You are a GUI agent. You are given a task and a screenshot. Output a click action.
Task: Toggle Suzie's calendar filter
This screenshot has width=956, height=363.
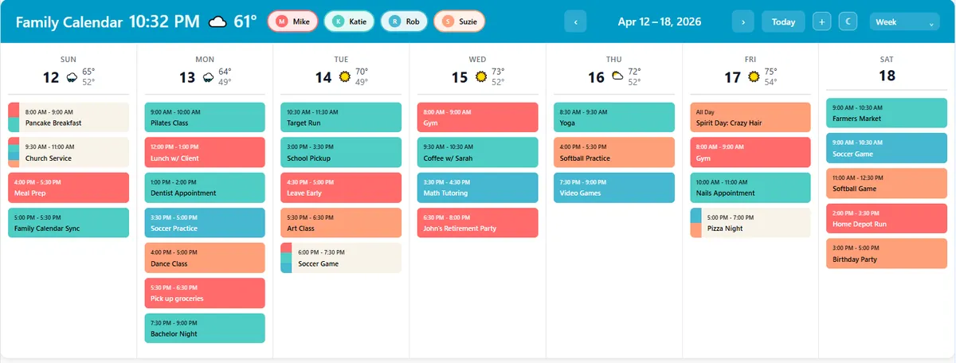tap(460, 21)
